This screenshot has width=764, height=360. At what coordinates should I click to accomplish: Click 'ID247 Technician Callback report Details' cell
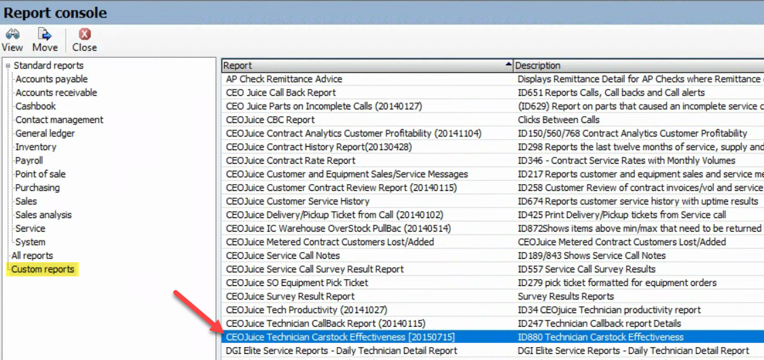click(x=599, y=323)
